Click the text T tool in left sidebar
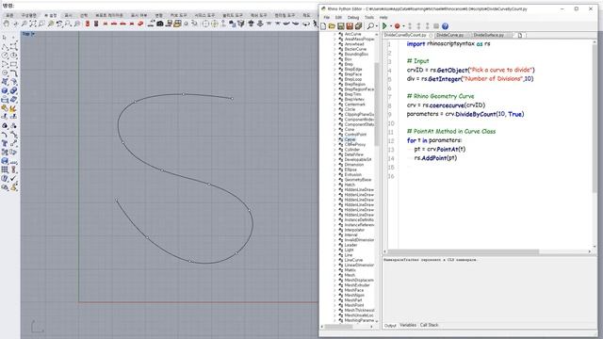 click(x=5, y=143)
